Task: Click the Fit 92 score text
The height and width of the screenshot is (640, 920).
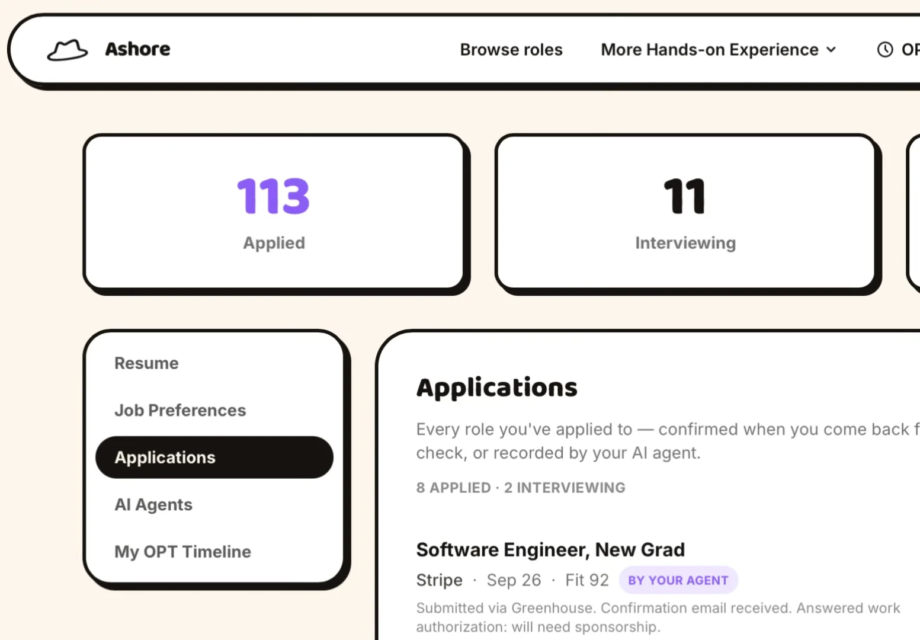Action: coord(586,580)
